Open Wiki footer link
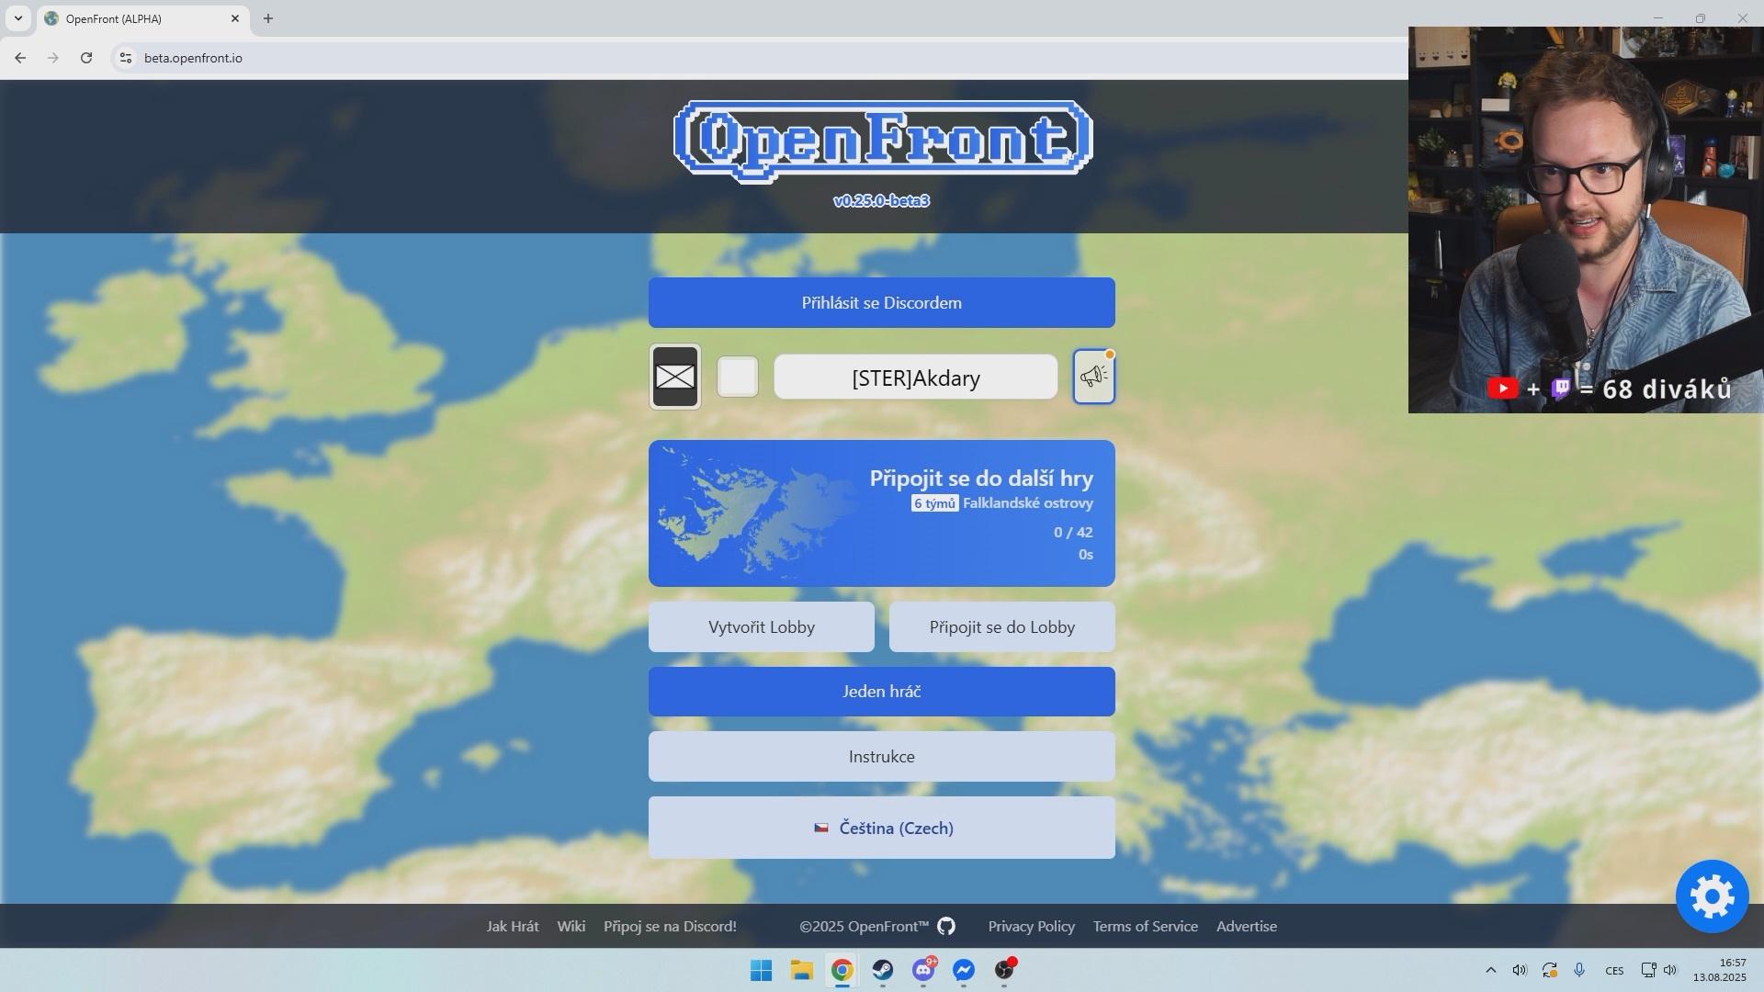The height and width of the screenshot is (992, 1764). pyautogui.click(x=571, y=926)
